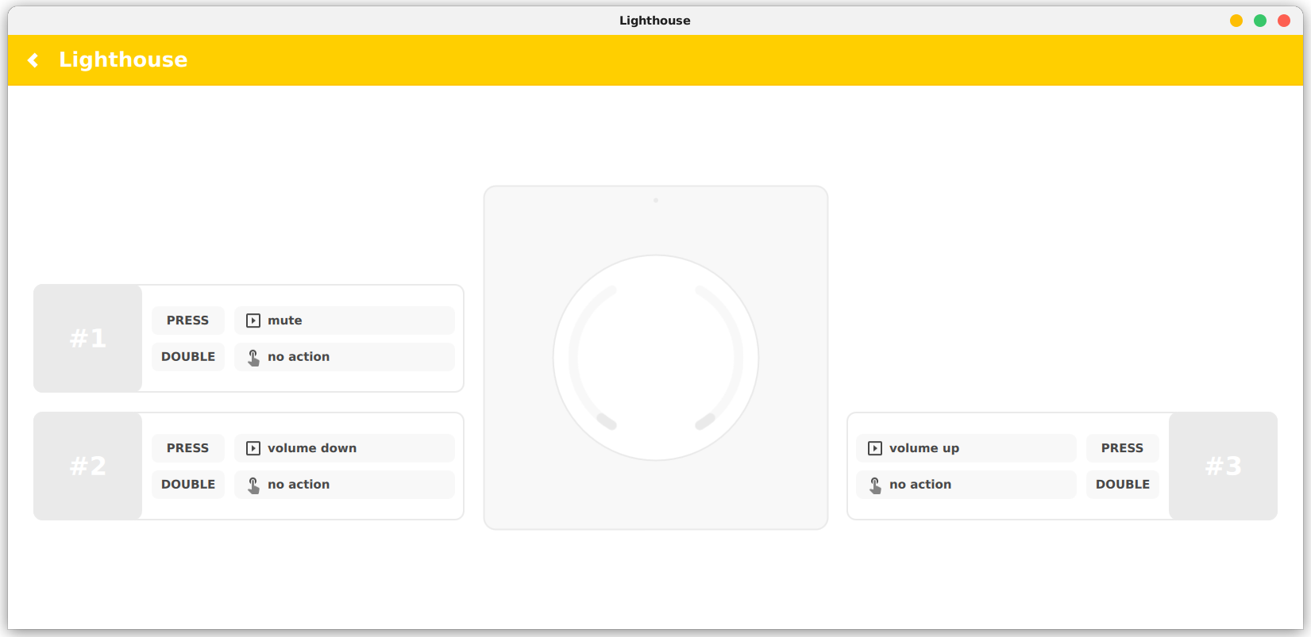Close the window with the red button
Screen dimensions: 1311x637
coord(1284,21)
